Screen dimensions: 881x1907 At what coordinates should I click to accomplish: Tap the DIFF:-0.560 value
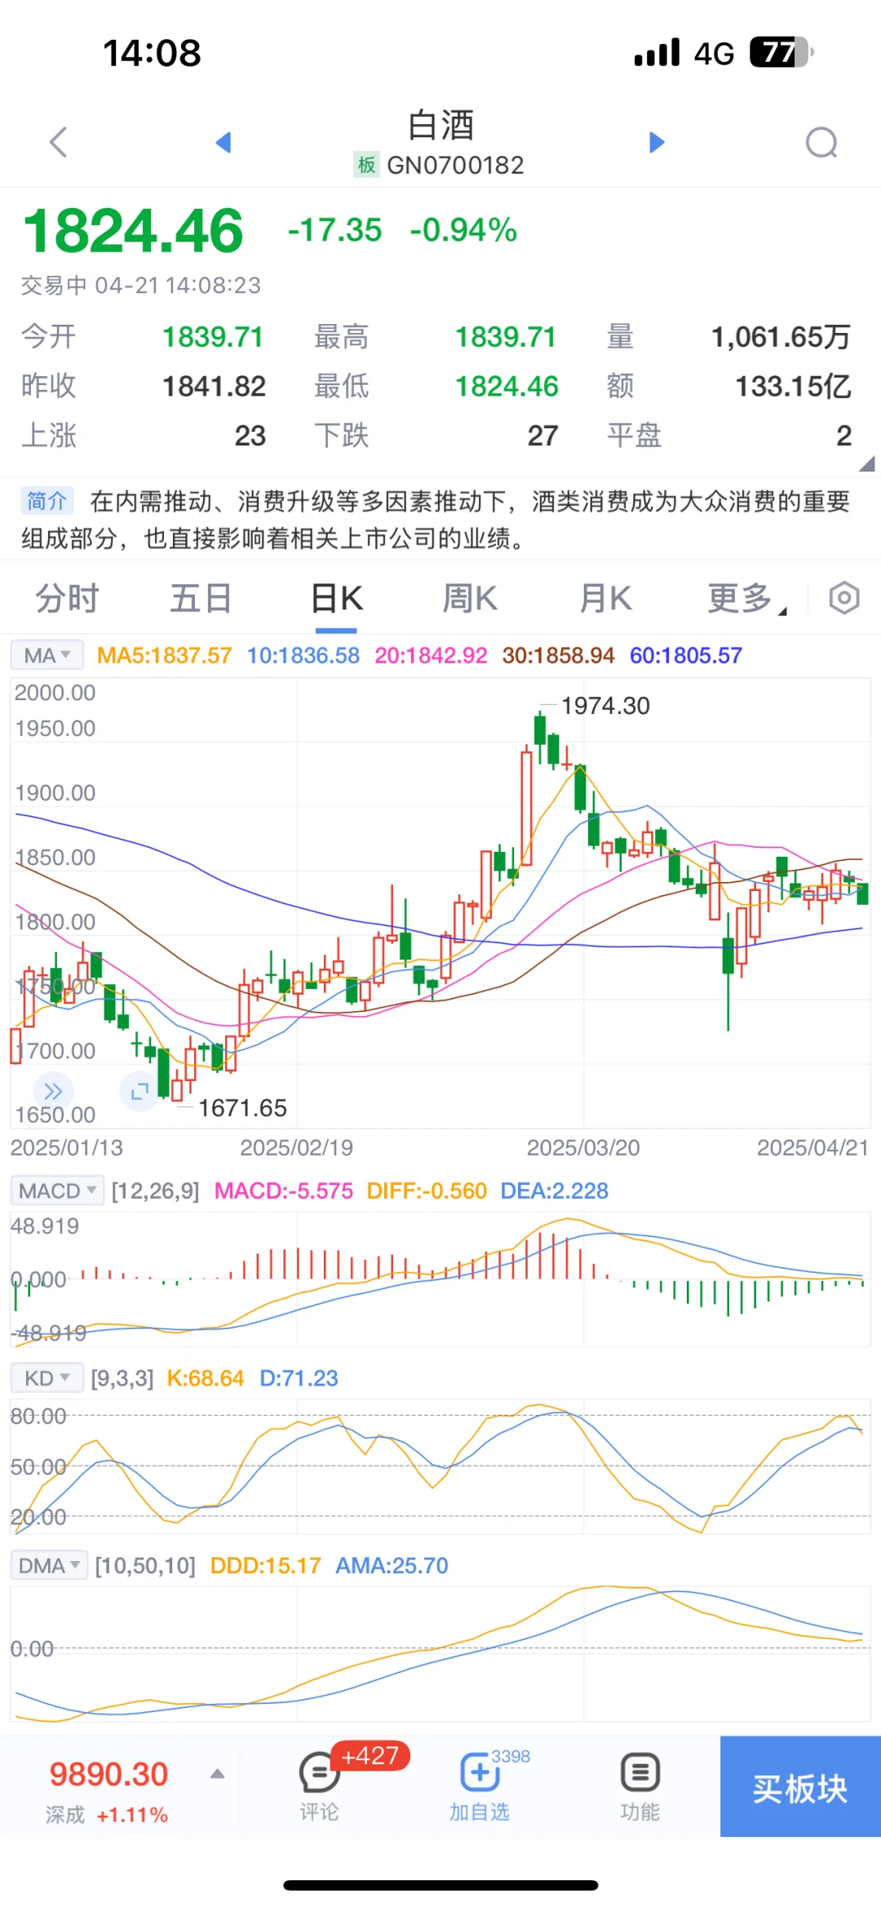427,1191
